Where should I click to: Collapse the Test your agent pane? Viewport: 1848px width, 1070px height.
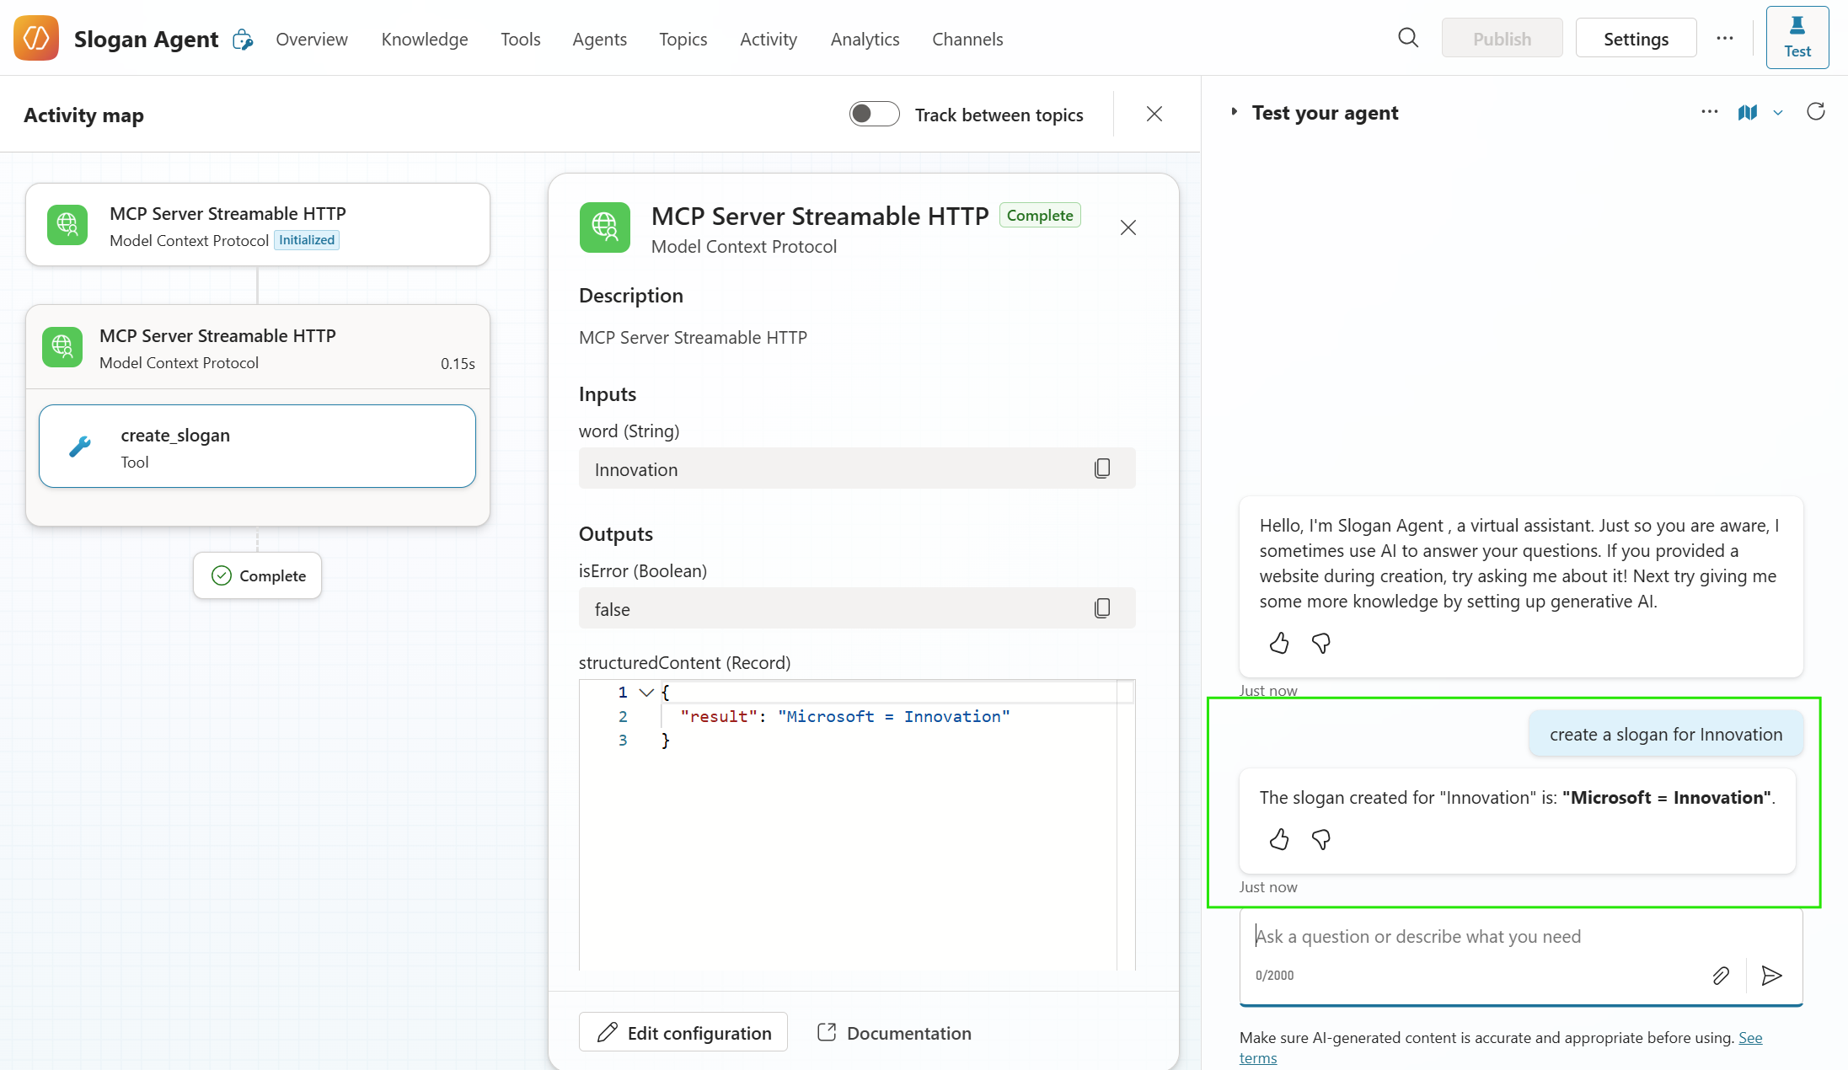pyautogui.click(x=1235, y=112)
